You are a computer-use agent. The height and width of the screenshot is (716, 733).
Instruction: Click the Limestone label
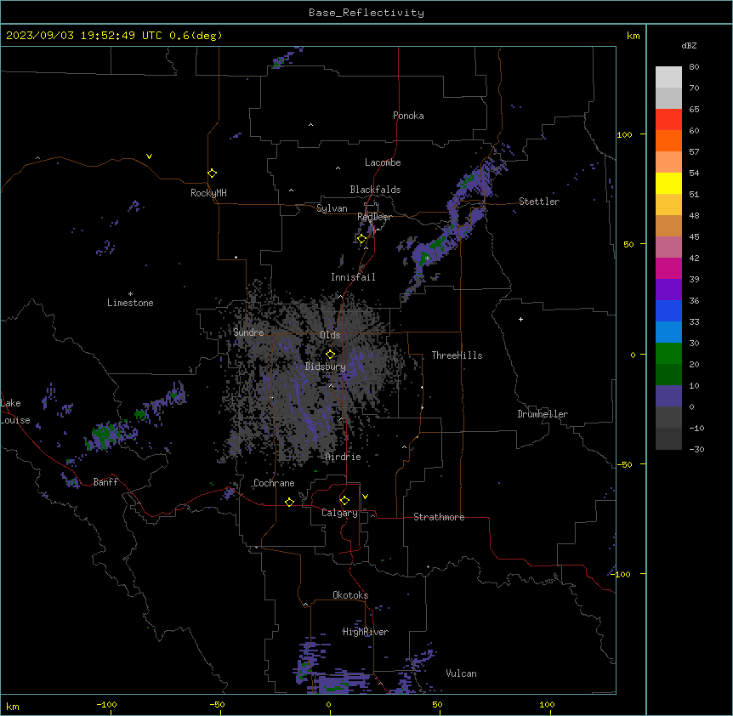tap(130, 303)
